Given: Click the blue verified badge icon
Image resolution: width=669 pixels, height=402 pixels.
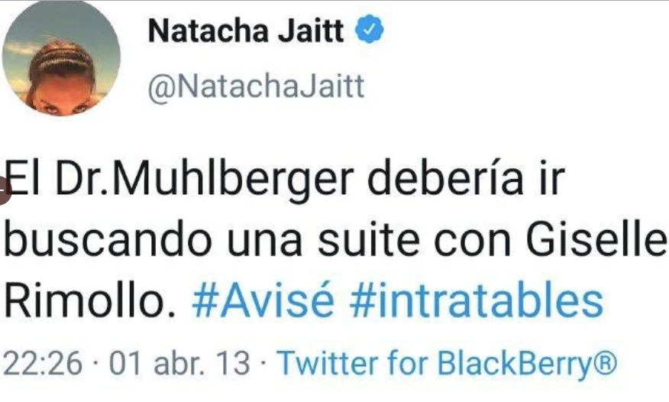Looking at the screenshot, I should pos(370,29).
